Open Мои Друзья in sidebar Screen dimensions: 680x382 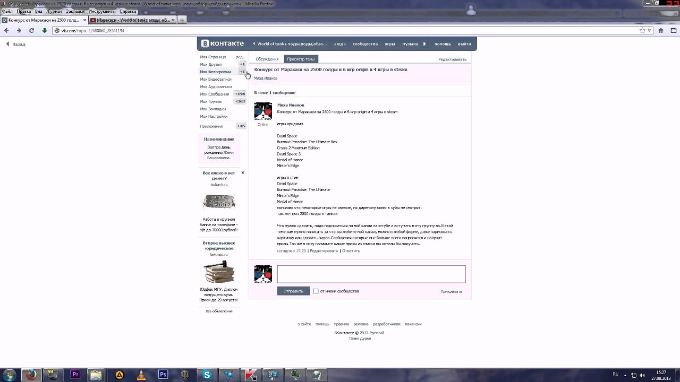point(211,64)
